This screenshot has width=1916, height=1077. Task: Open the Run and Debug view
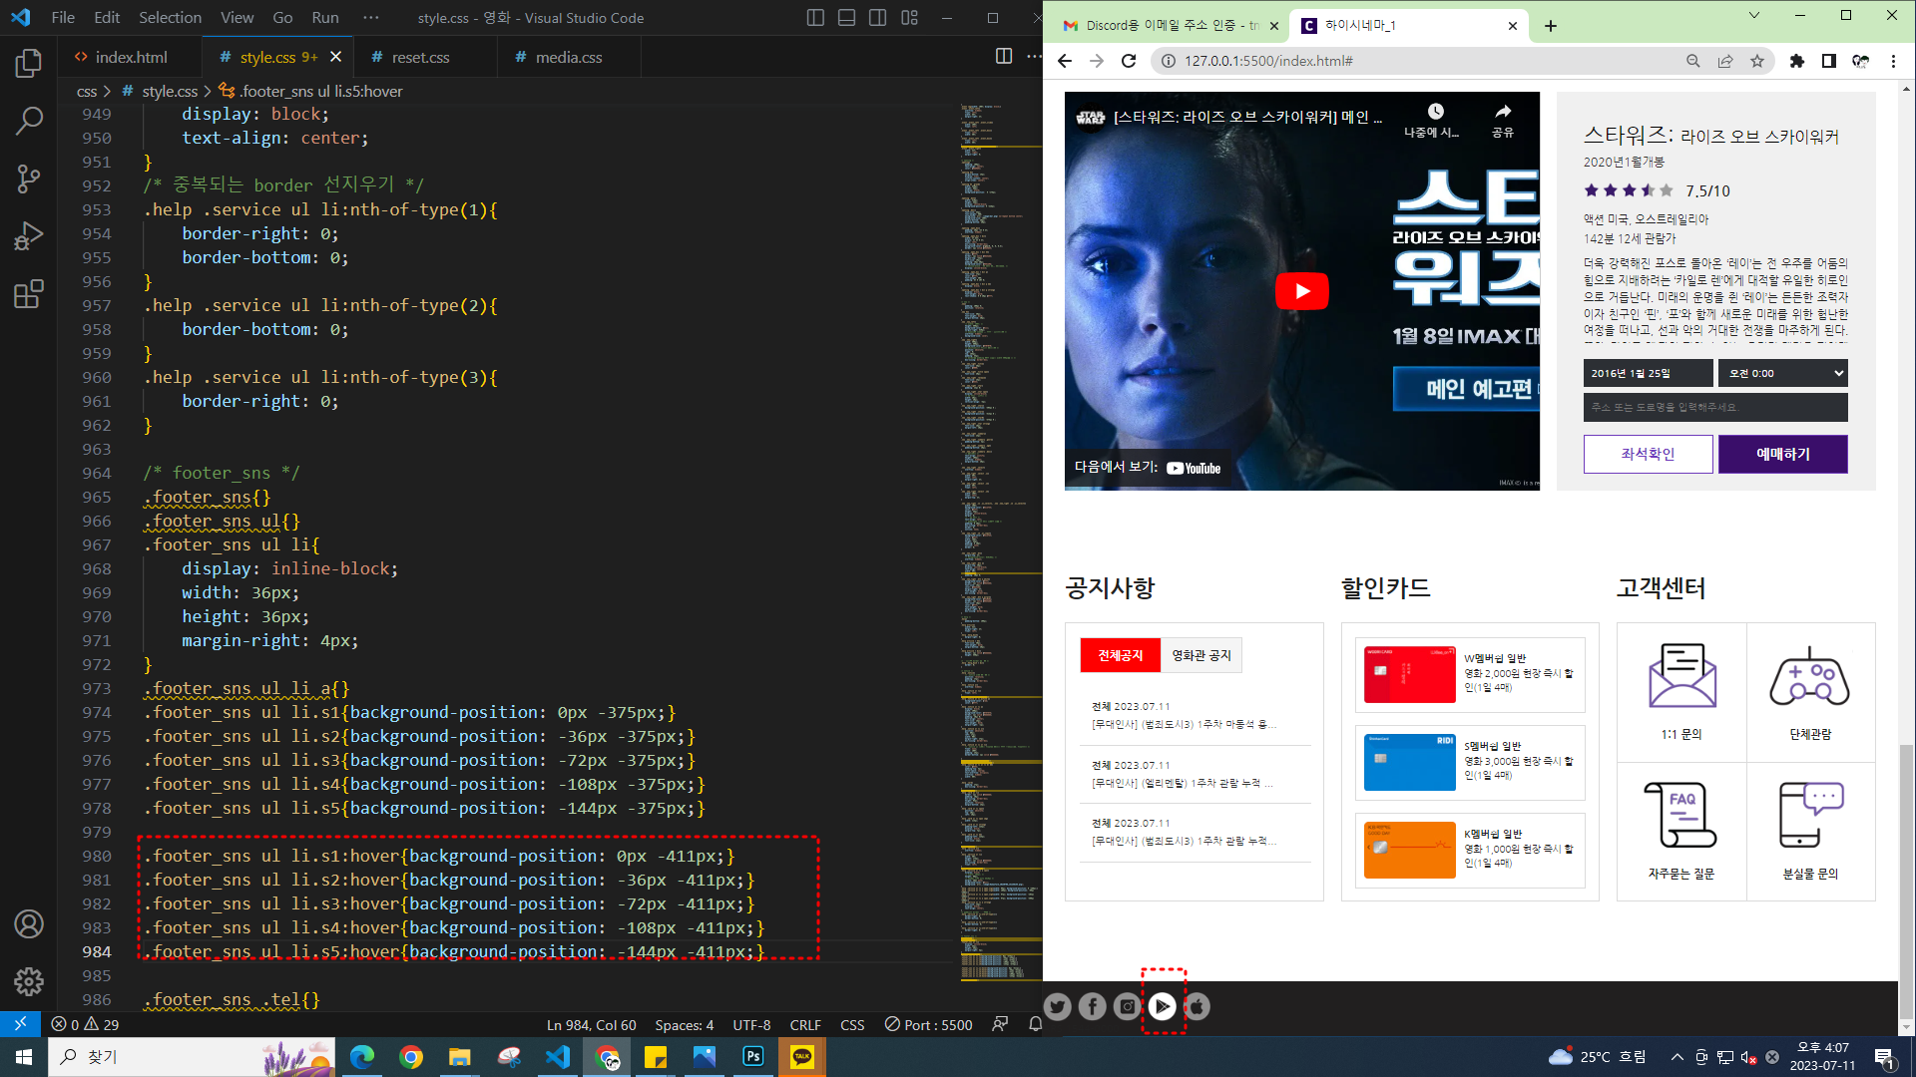(29, 236)
